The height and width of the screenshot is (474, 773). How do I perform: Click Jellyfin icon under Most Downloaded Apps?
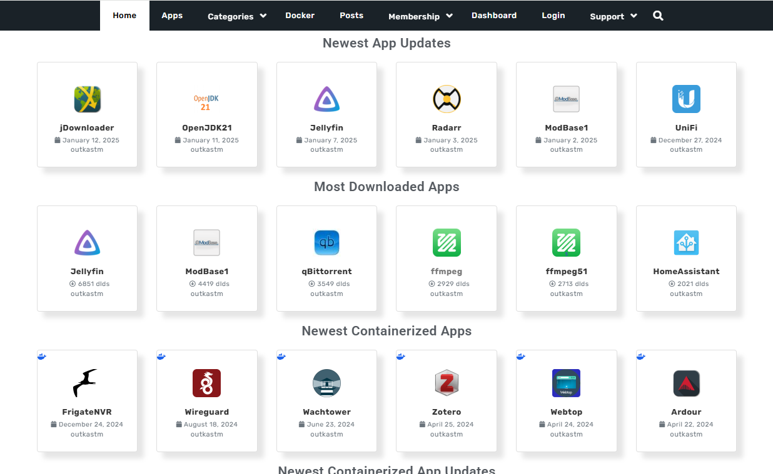(x=87, y=243)
